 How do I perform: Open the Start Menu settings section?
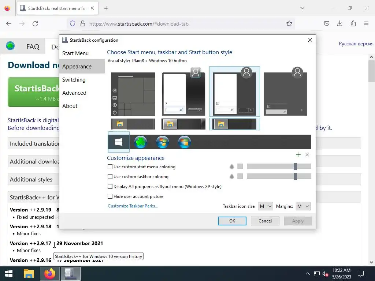coord(75,53)
